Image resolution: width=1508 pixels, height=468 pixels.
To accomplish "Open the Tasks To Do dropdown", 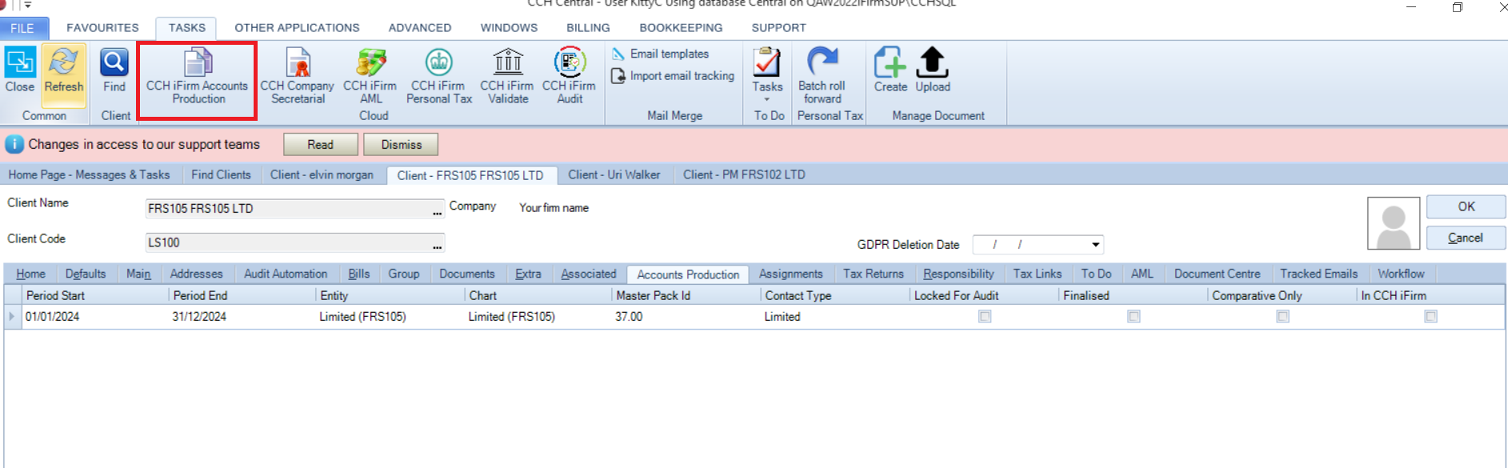I will (x=766, y=74).
